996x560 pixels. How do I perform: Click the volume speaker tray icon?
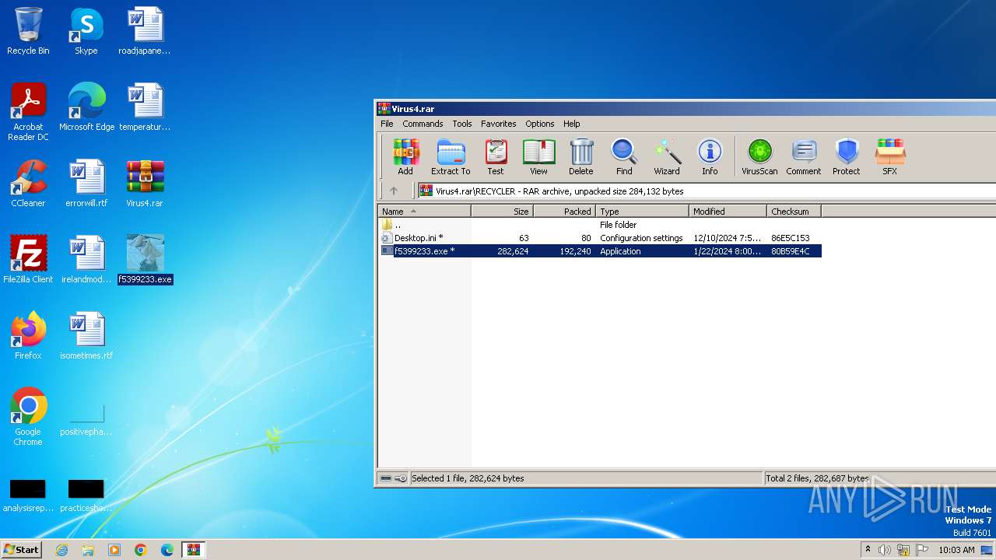coord(885,550)
